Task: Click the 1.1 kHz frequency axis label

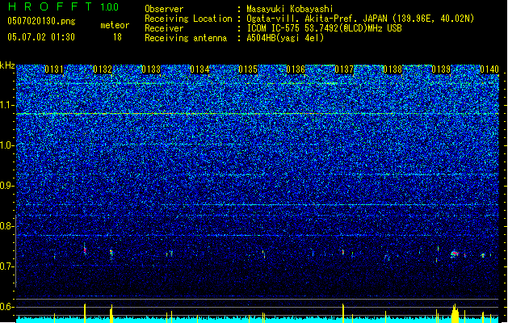Action: [6, 105]
